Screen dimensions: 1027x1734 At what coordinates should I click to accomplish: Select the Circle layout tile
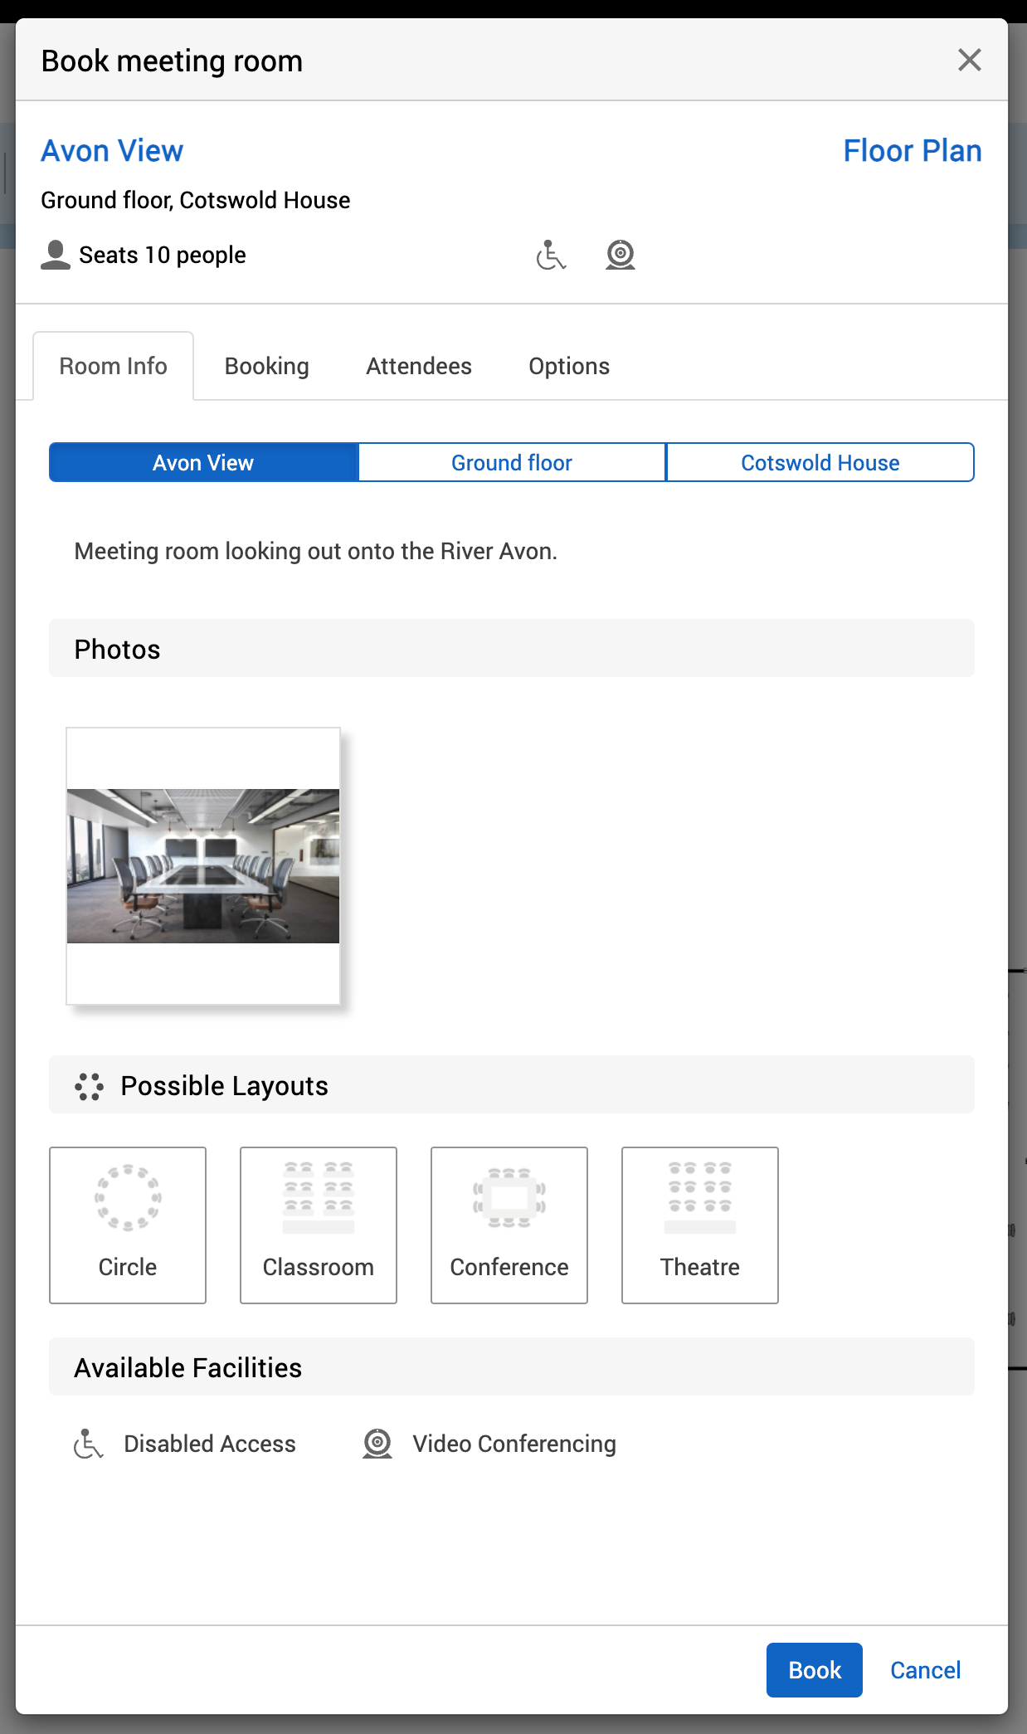(x=128, y=1225)
